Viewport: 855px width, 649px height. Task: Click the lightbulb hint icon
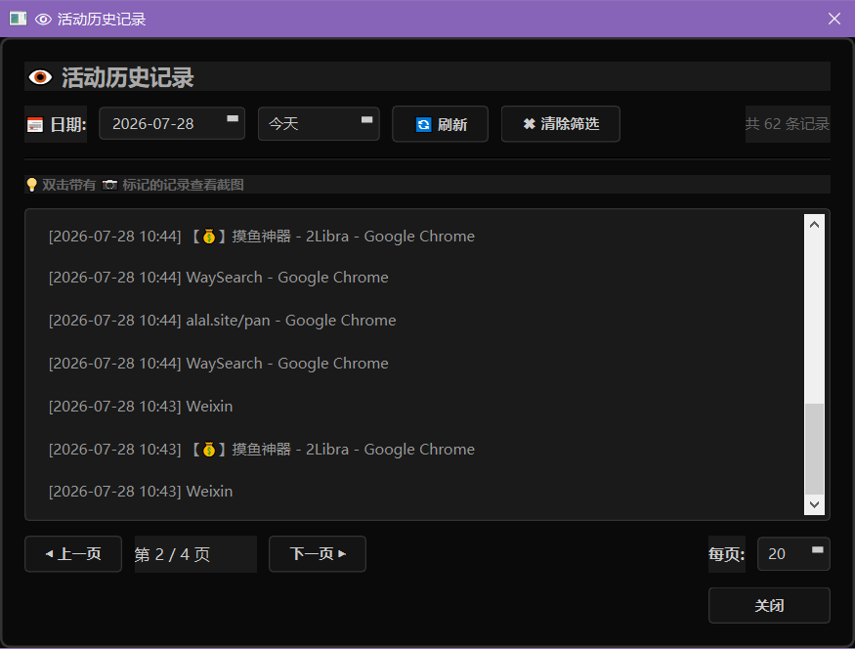pyautogui.click(x=32, y=185)
